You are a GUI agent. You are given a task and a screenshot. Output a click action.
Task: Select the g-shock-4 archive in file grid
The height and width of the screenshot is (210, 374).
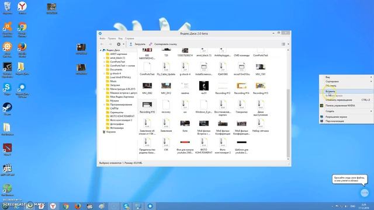click(x=185, y=69)
